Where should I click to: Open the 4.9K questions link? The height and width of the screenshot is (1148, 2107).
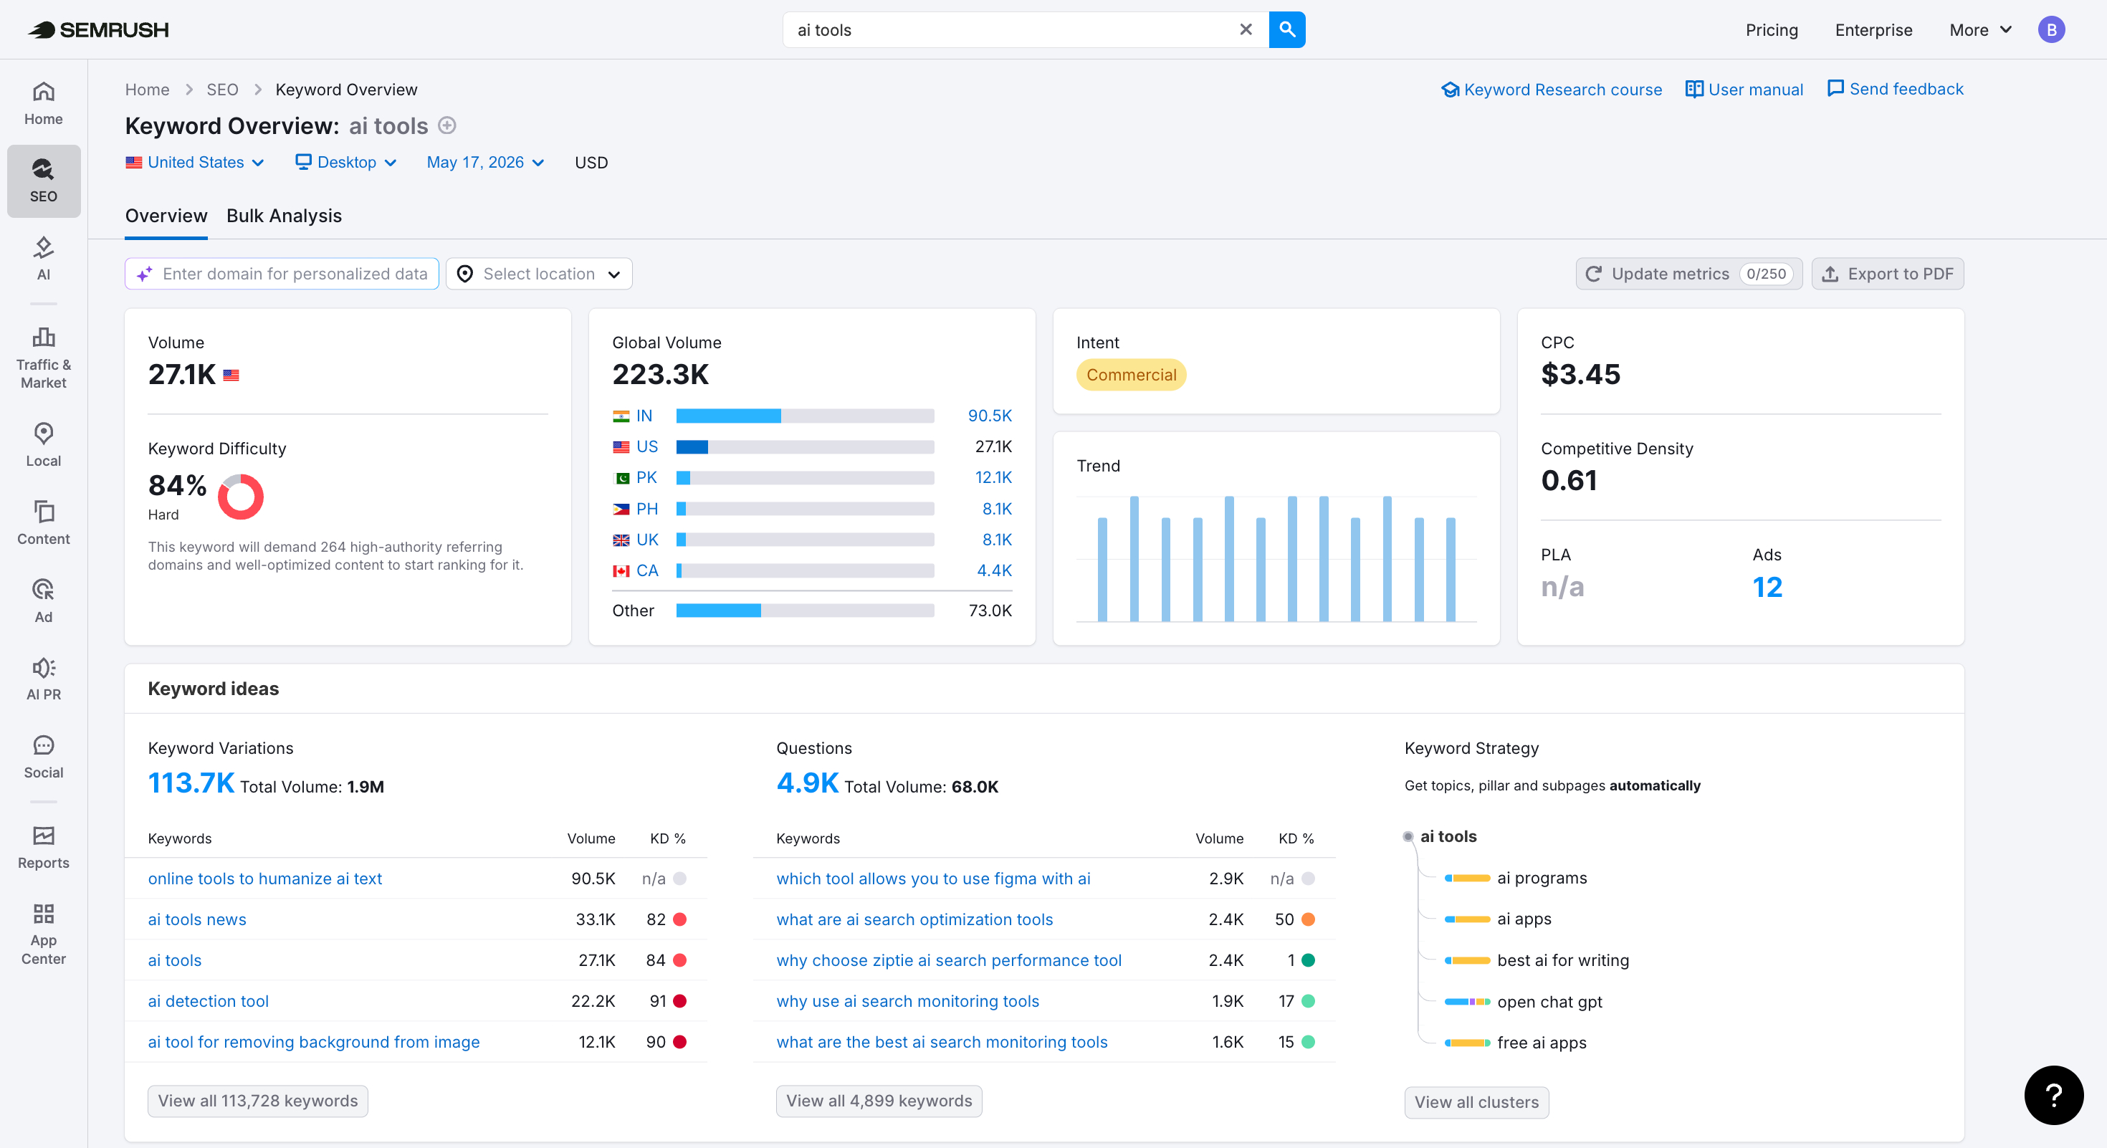[807, 783]
